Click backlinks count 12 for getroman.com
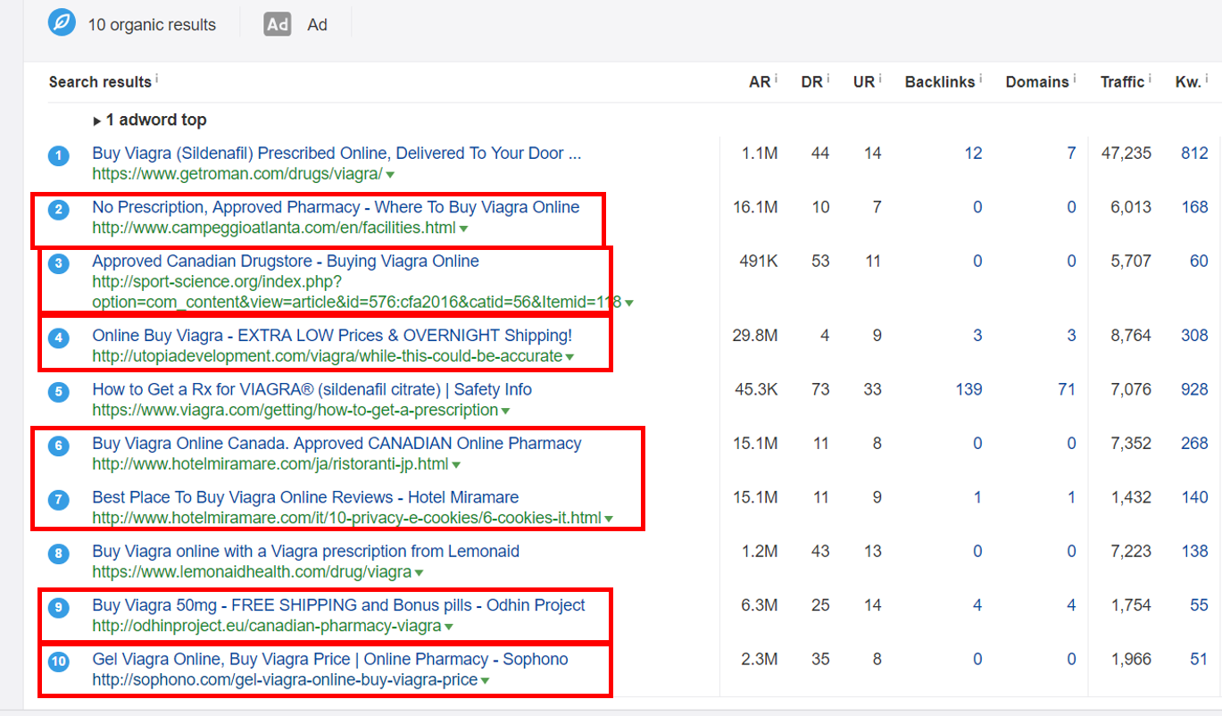This screenshot has height=716, width=1222. (x=973, y=154)
